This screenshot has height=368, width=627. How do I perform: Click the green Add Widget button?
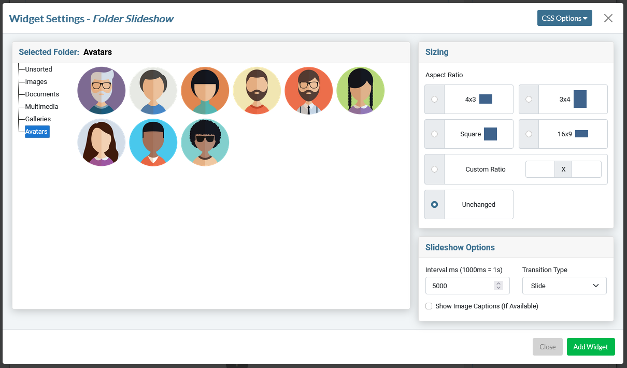pos(591,347)
